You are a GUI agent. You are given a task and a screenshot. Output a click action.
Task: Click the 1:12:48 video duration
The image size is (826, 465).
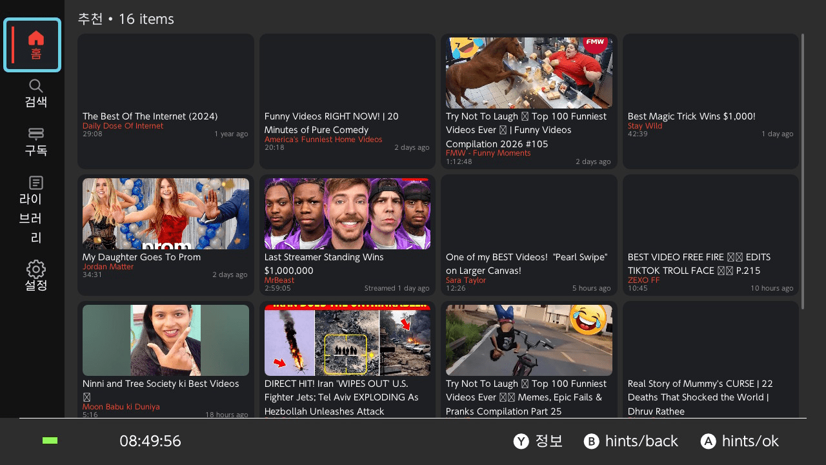pyautogui.click(x=459, y=161)
